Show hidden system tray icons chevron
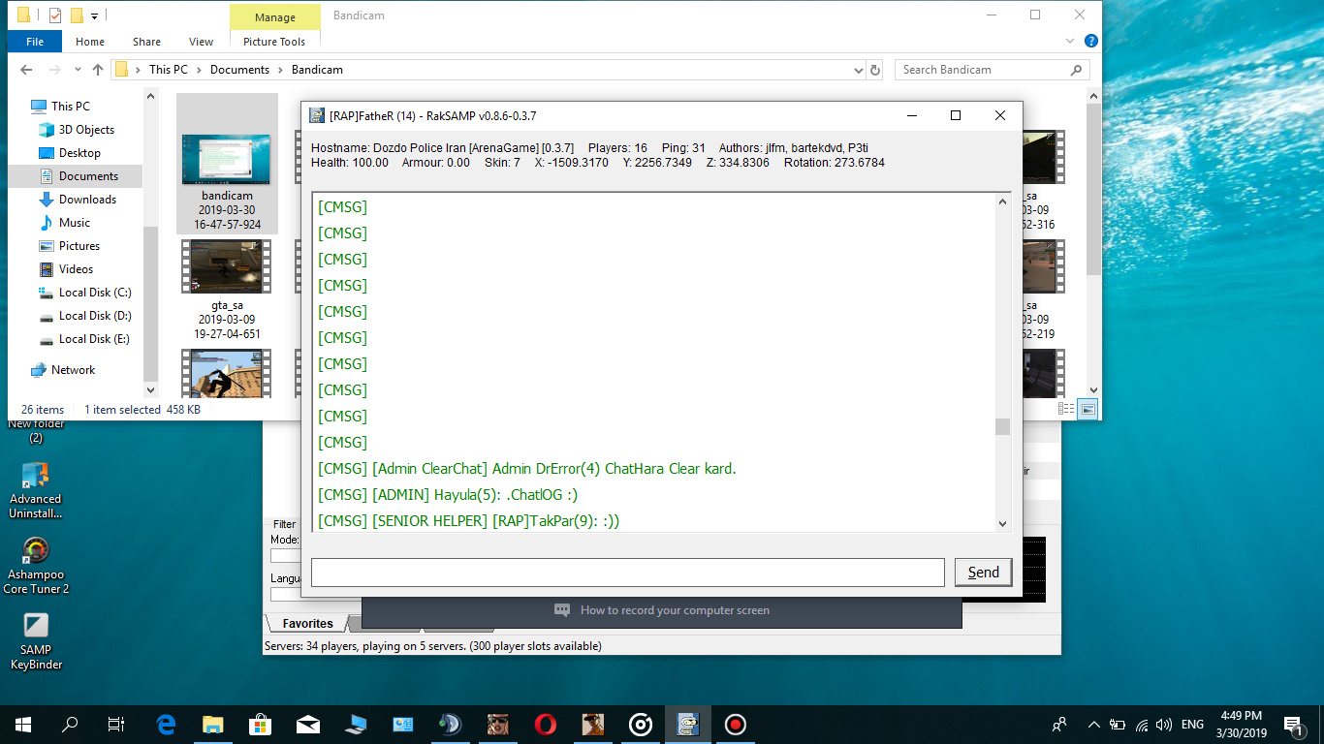1324x744 pixels. coord(1094,725)
